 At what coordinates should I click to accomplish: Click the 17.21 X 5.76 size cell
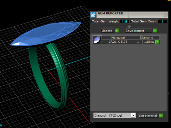[118, 42]
